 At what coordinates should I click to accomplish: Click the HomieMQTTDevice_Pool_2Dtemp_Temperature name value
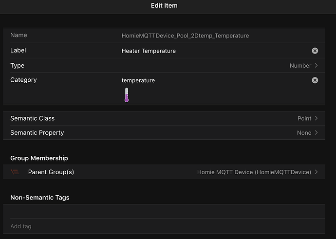(x=185, y=36)
